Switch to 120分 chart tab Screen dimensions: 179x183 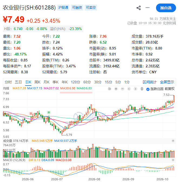click(x=75, y=82)
